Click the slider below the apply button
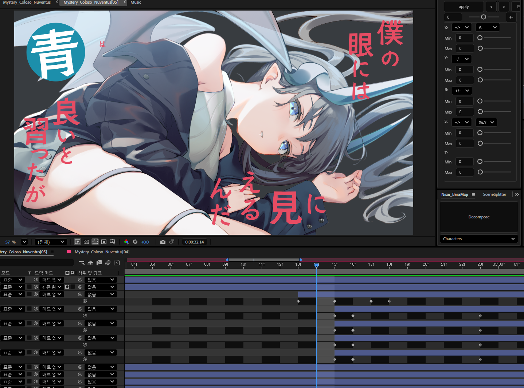 pyautogui.click(x=484, y=17)
